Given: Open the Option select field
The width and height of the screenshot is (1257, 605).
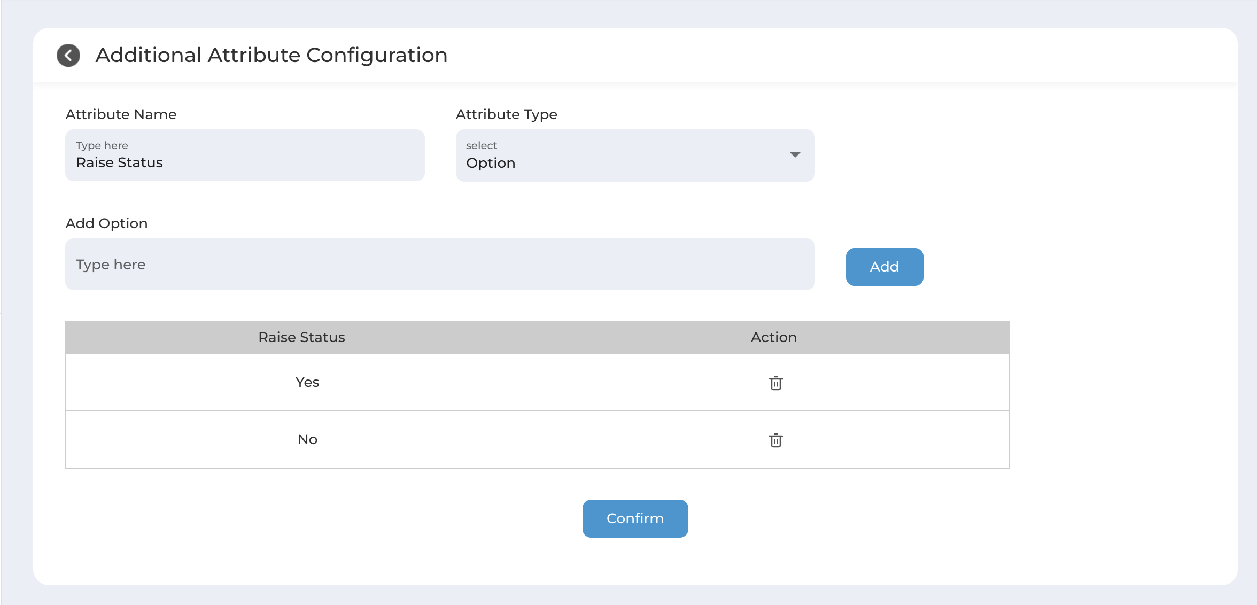Looking at the screenshot, I should (635, 156).
